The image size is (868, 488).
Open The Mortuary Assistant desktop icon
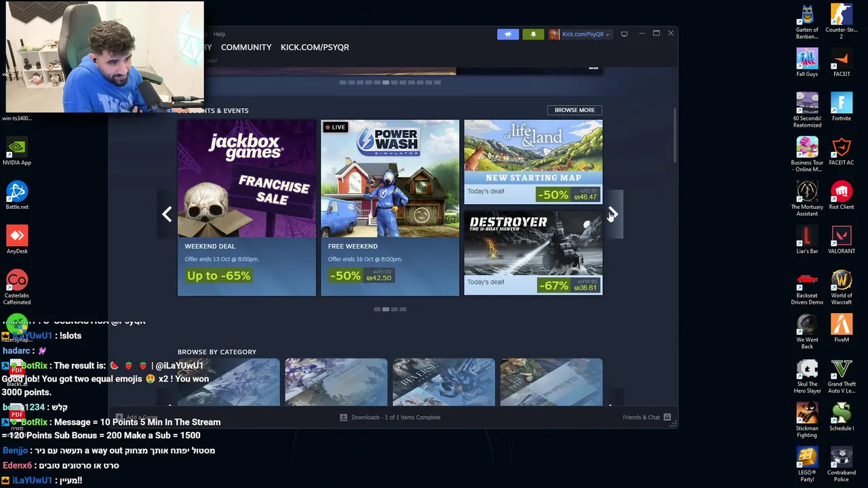point(807,199)
